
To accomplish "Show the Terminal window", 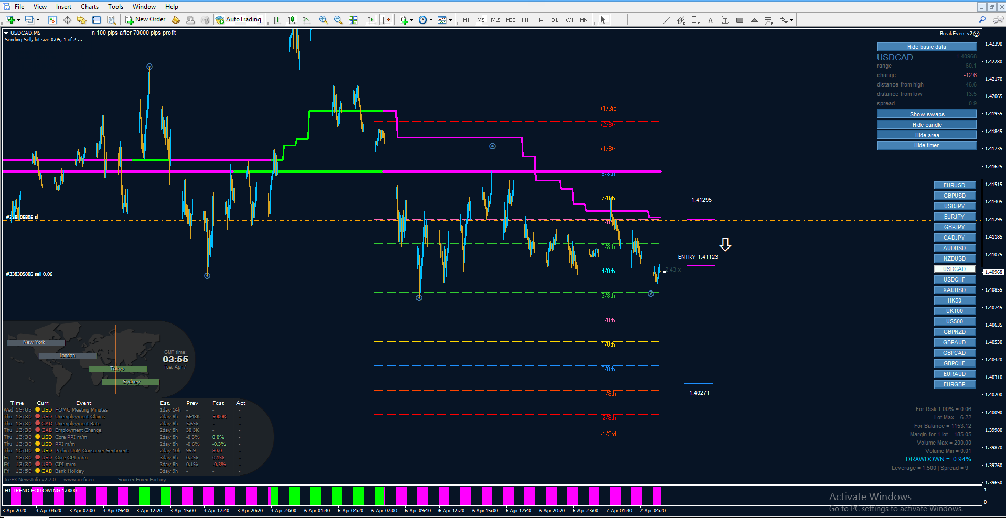I will pyautogui.click(x=97, y=20).
